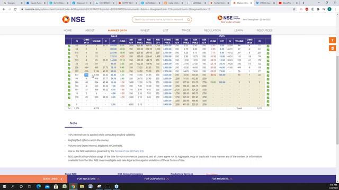The width and height of the screenshot is (339, 190).
Task: Click the Cortana circle on the taskbar
Action: pyautogui.click(x=21, y=186)
